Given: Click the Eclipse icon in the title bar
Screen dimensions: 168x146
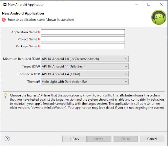Looking at the screenshot, I should click(5, 5).
